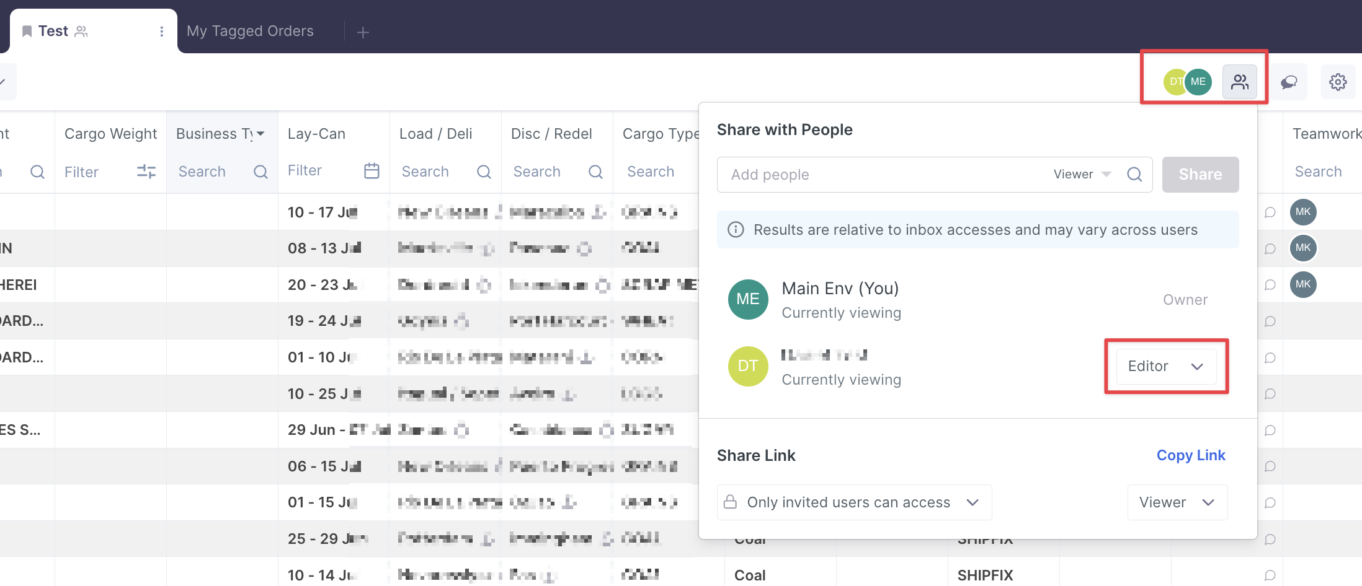
Task: Open the Business Type column dropdown arrow
Action: click(x=261, y=134)
